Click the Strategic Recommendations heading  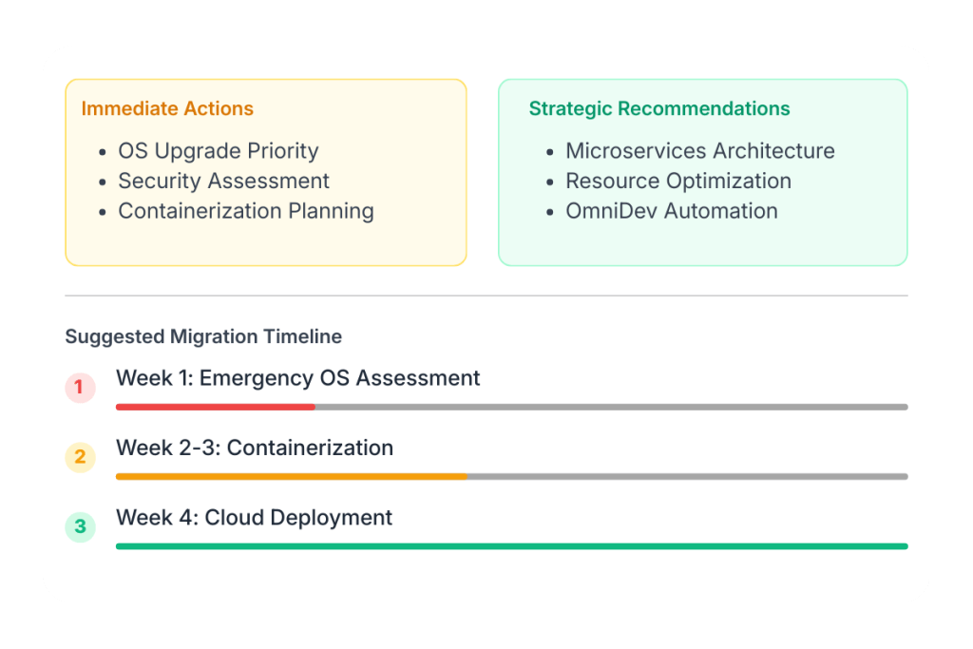pyautogui.click(x=658, y=108)
